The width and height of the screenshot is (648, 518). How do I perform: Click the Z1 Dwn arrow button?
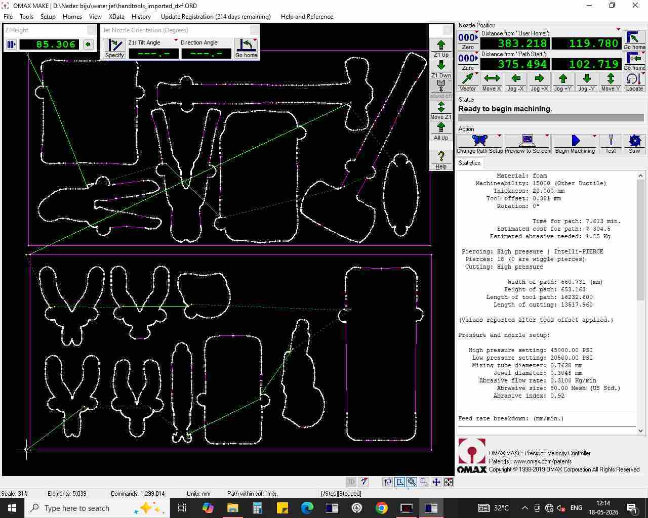441,69
